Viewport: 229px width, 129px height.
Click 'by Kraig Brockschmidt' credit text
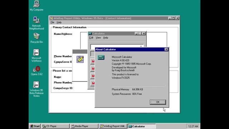(123, 70)
